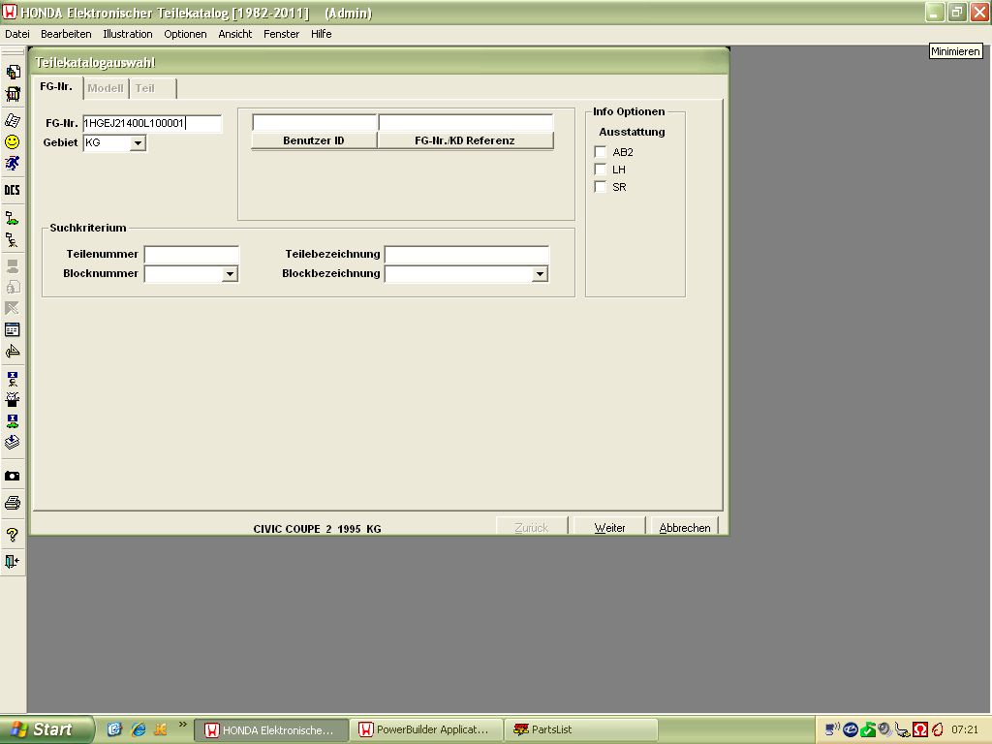992x744 pixels.
Task: Click the red Omega tray icon
Action: (920, 729)
